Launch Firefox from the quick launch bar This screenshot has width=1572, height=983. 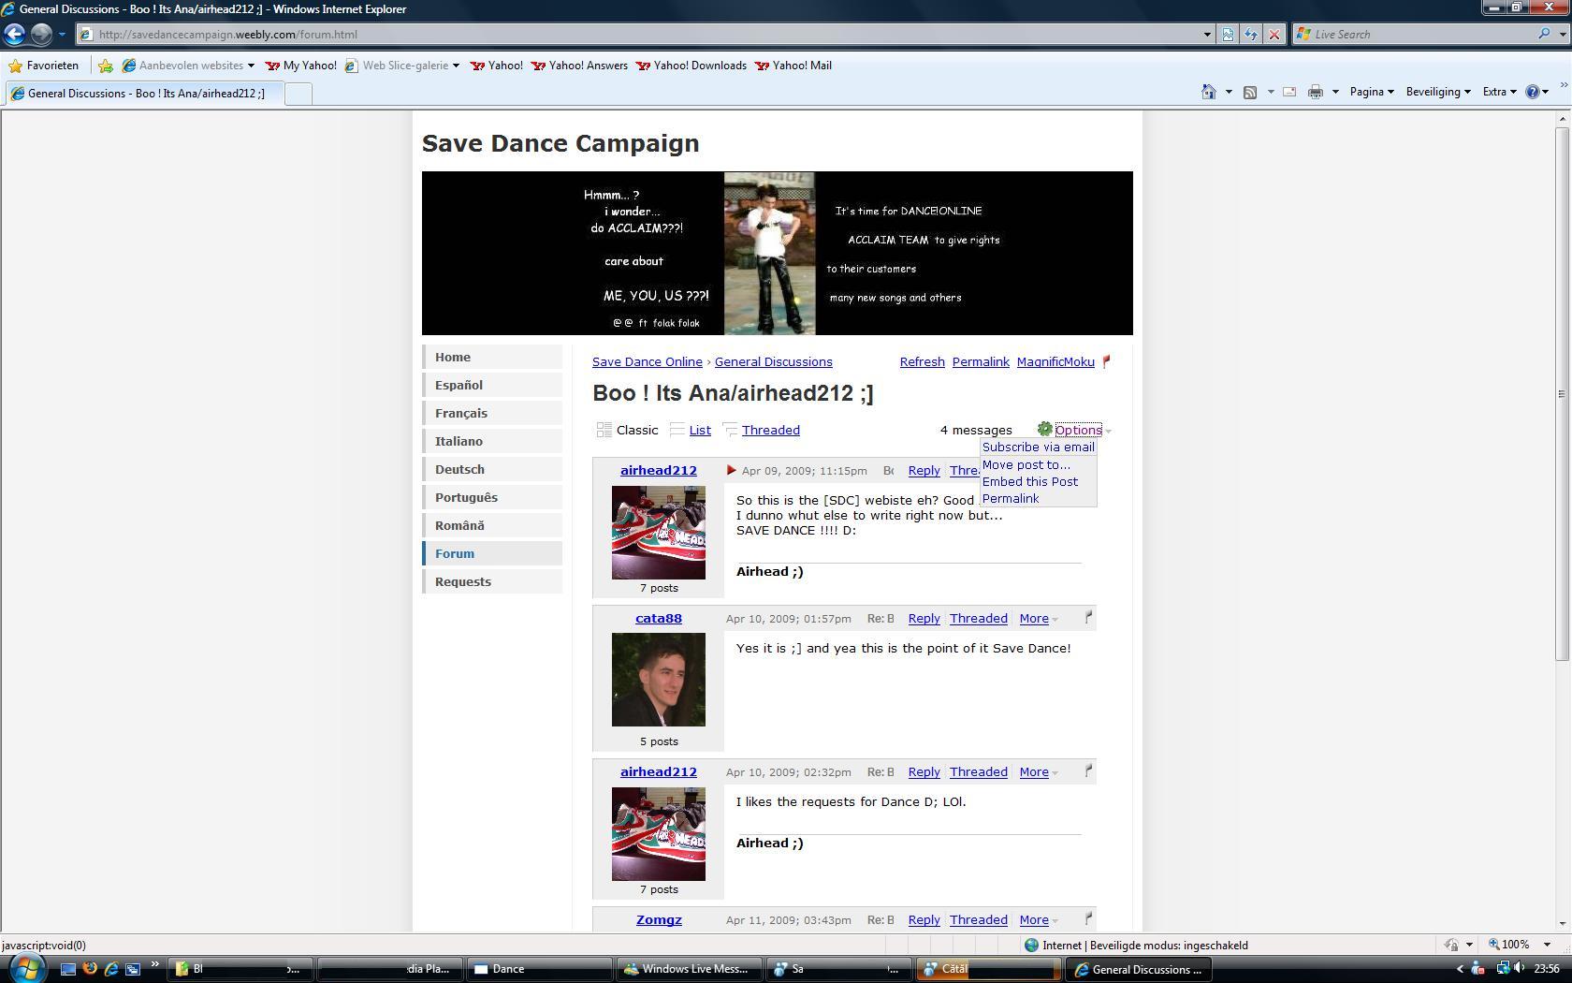[90, 969]
